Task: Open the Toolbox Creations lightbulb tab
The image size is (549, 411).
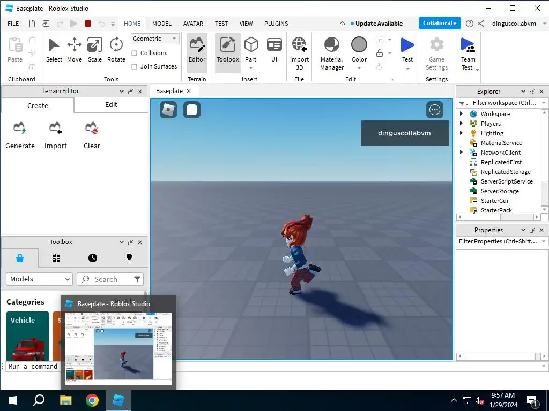Action: (129, 258)
